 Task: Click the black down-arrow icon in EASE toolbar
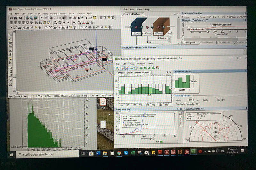click(x=86, y=18)
